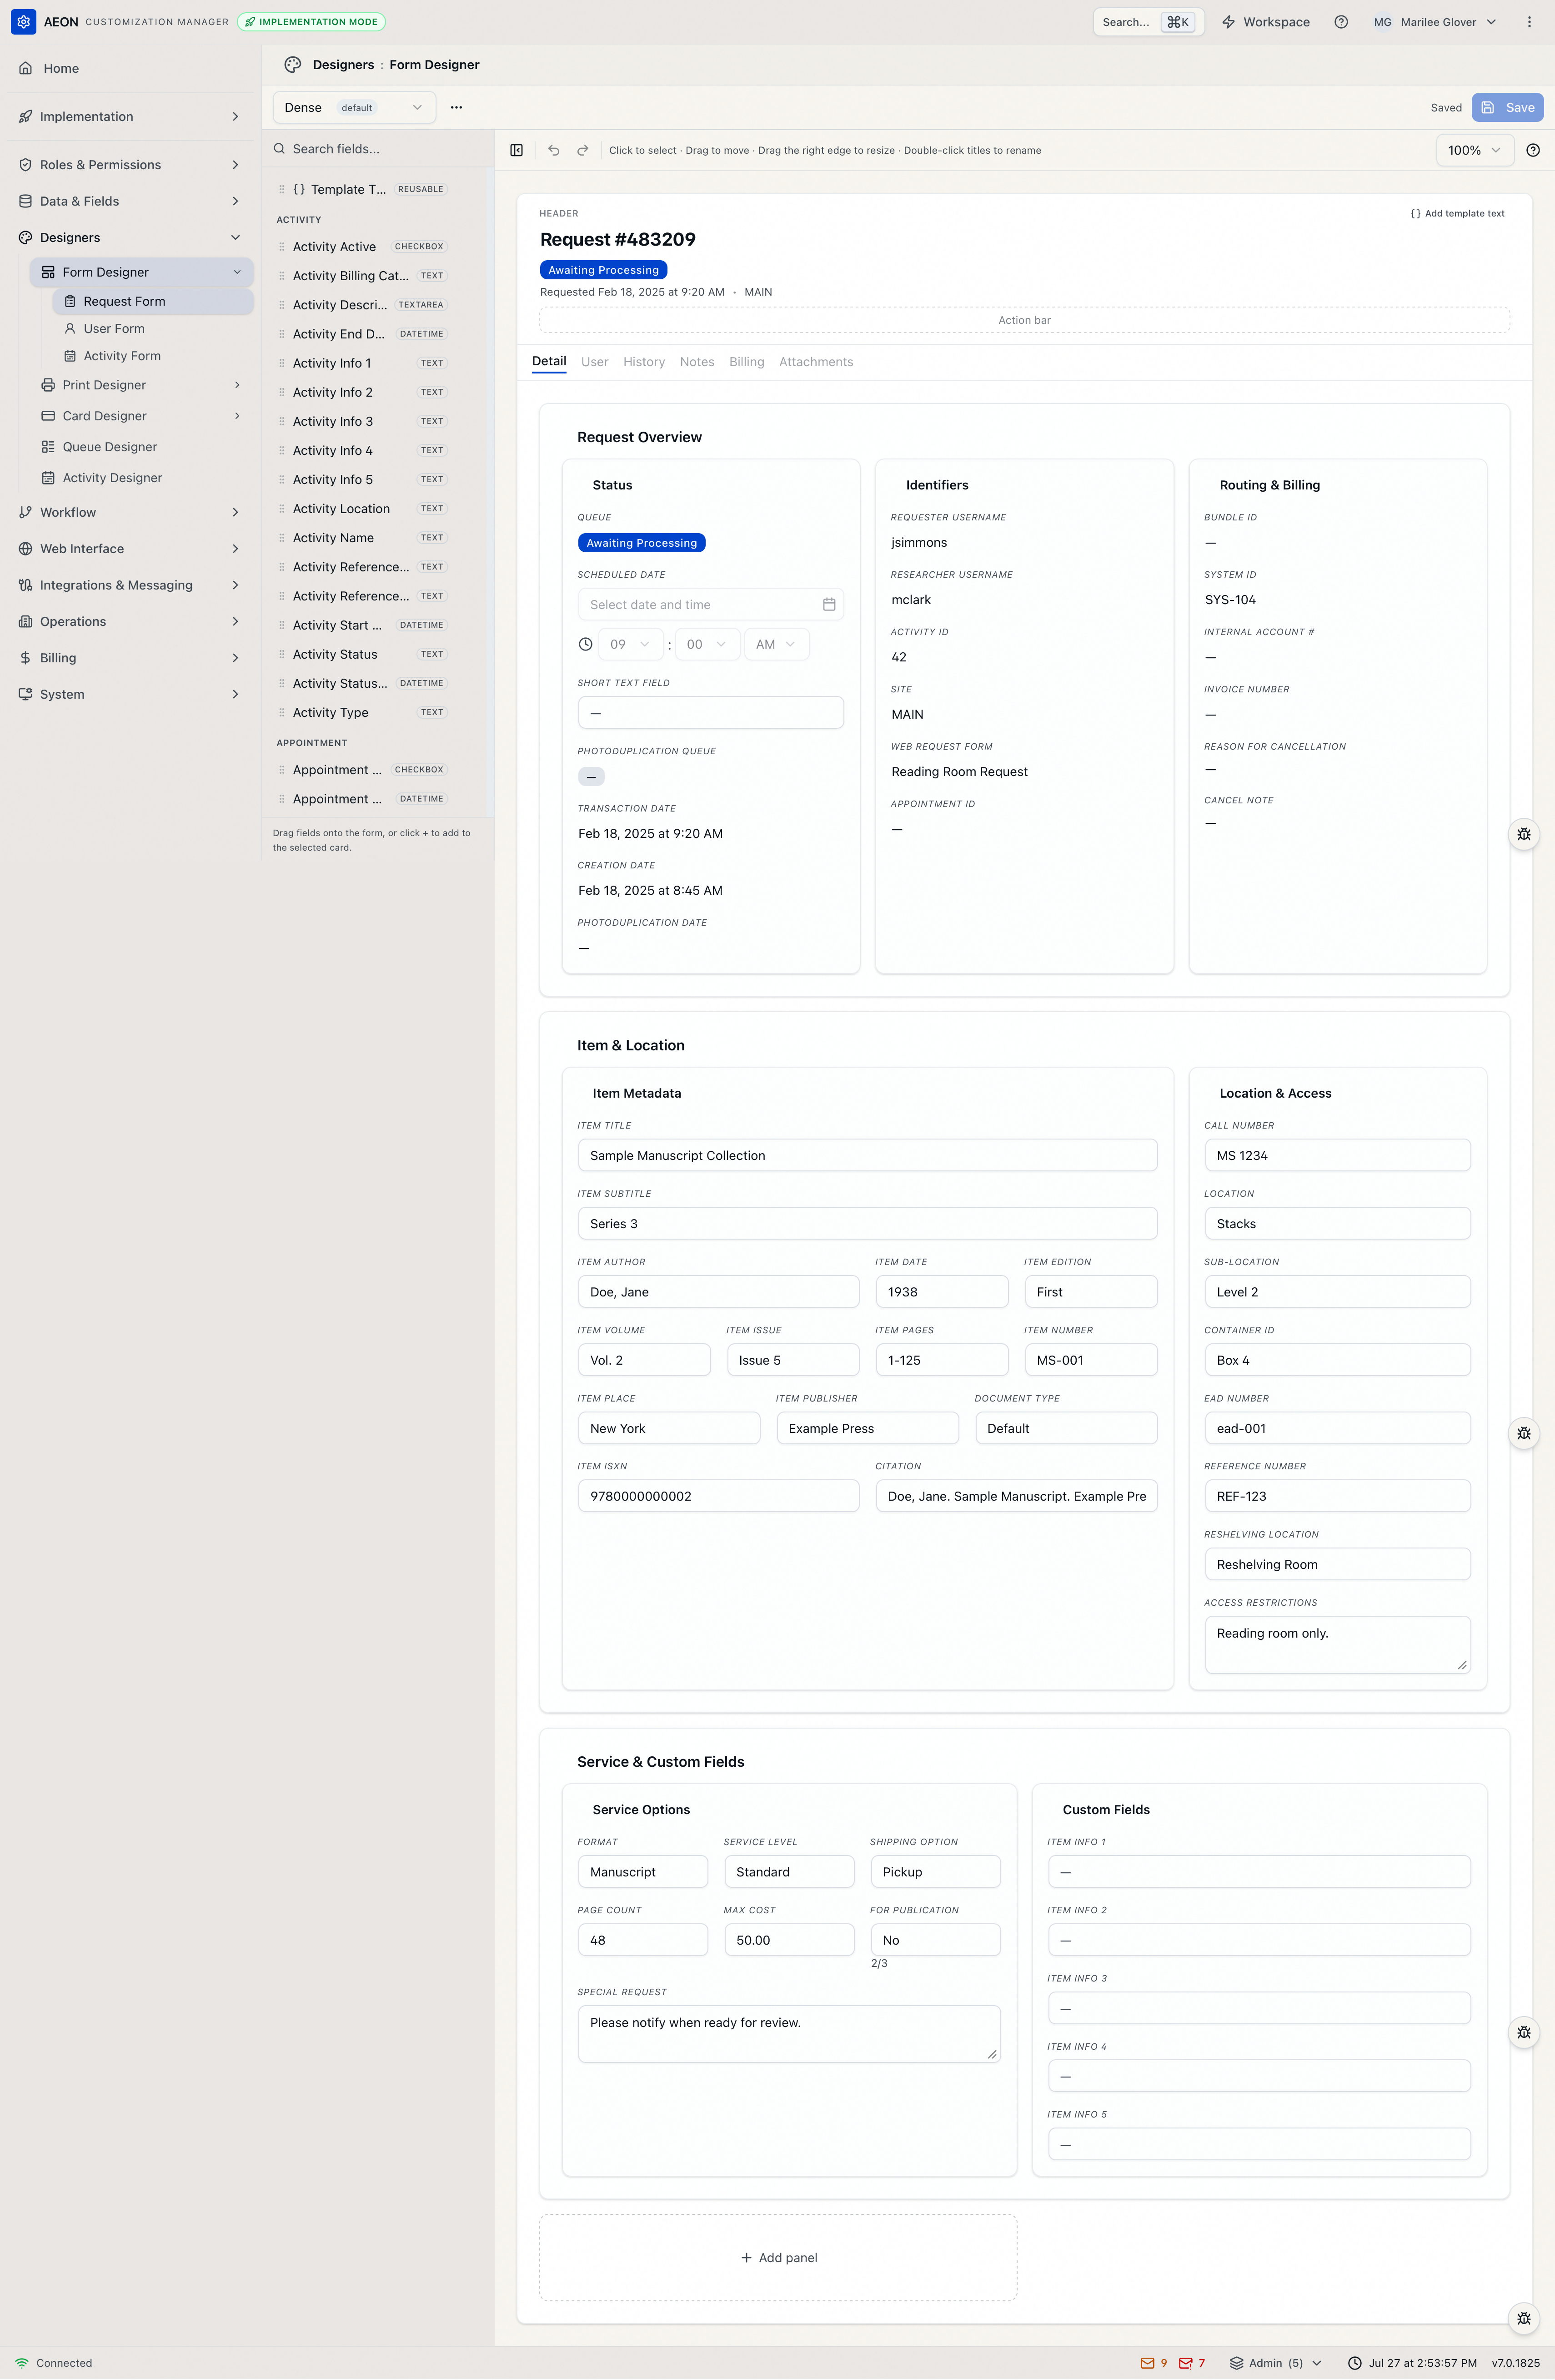Open canvas help question icon
The height and width of the screenshot is (2380, 1555).
click(x=1533, y=150)
